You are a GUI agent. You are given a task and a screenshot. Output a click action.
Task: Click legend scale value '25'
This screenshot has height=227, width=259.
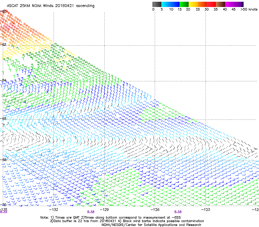(x=198, y=9)
